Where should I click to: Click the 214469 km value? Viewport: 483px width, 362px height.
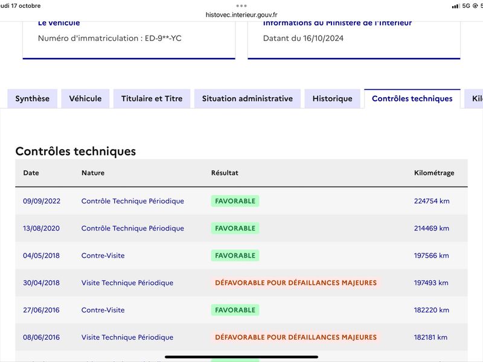click(x=432, y=228)
